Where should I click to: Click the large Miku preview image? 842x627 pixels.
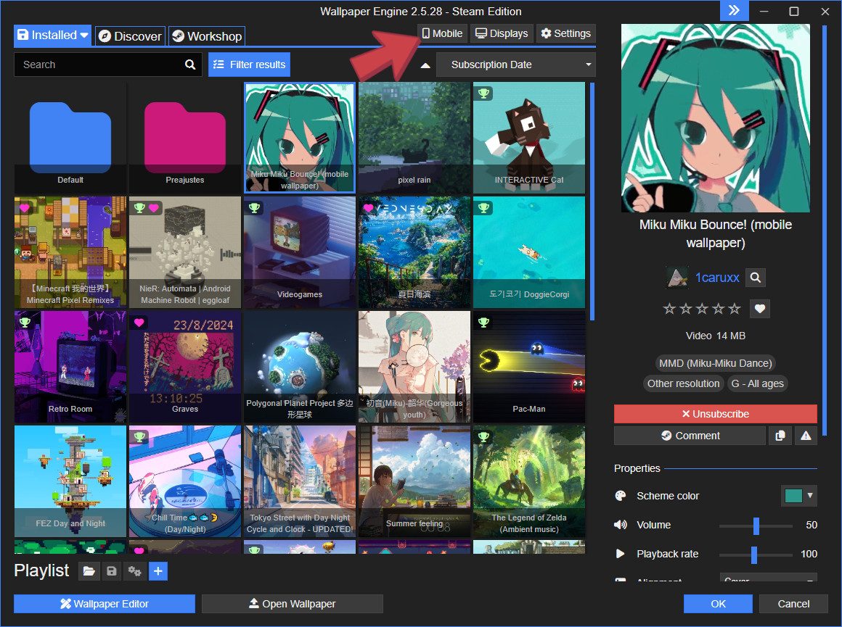(715, 118)
